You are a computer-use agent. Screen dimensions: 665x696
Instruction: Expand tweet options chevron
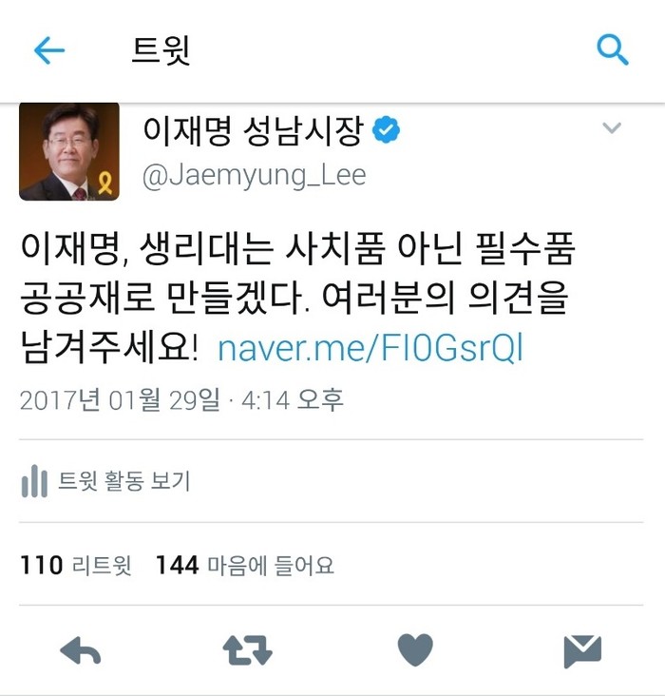click(x=612, y=127)
